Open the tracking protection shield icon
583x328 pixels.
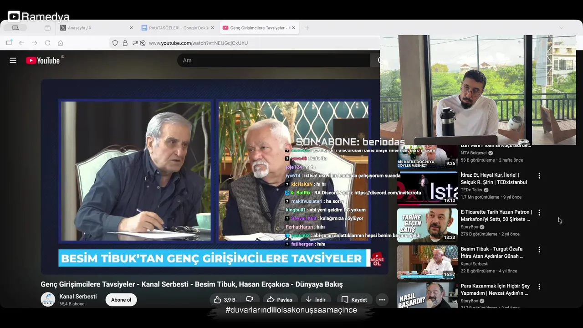point(115,43)
